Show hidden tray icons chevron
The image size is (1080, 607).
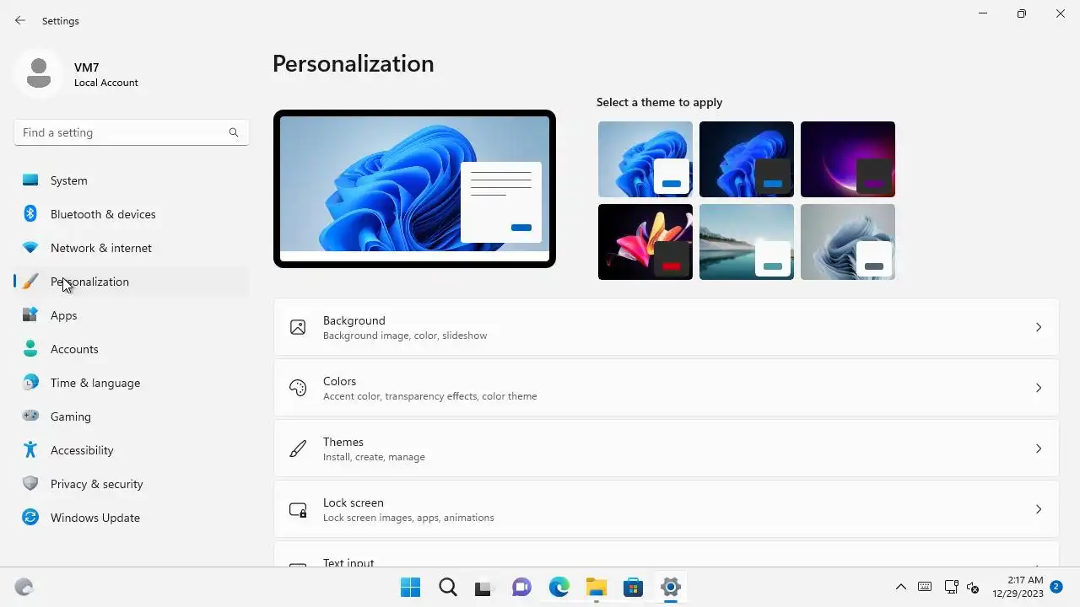901,587
